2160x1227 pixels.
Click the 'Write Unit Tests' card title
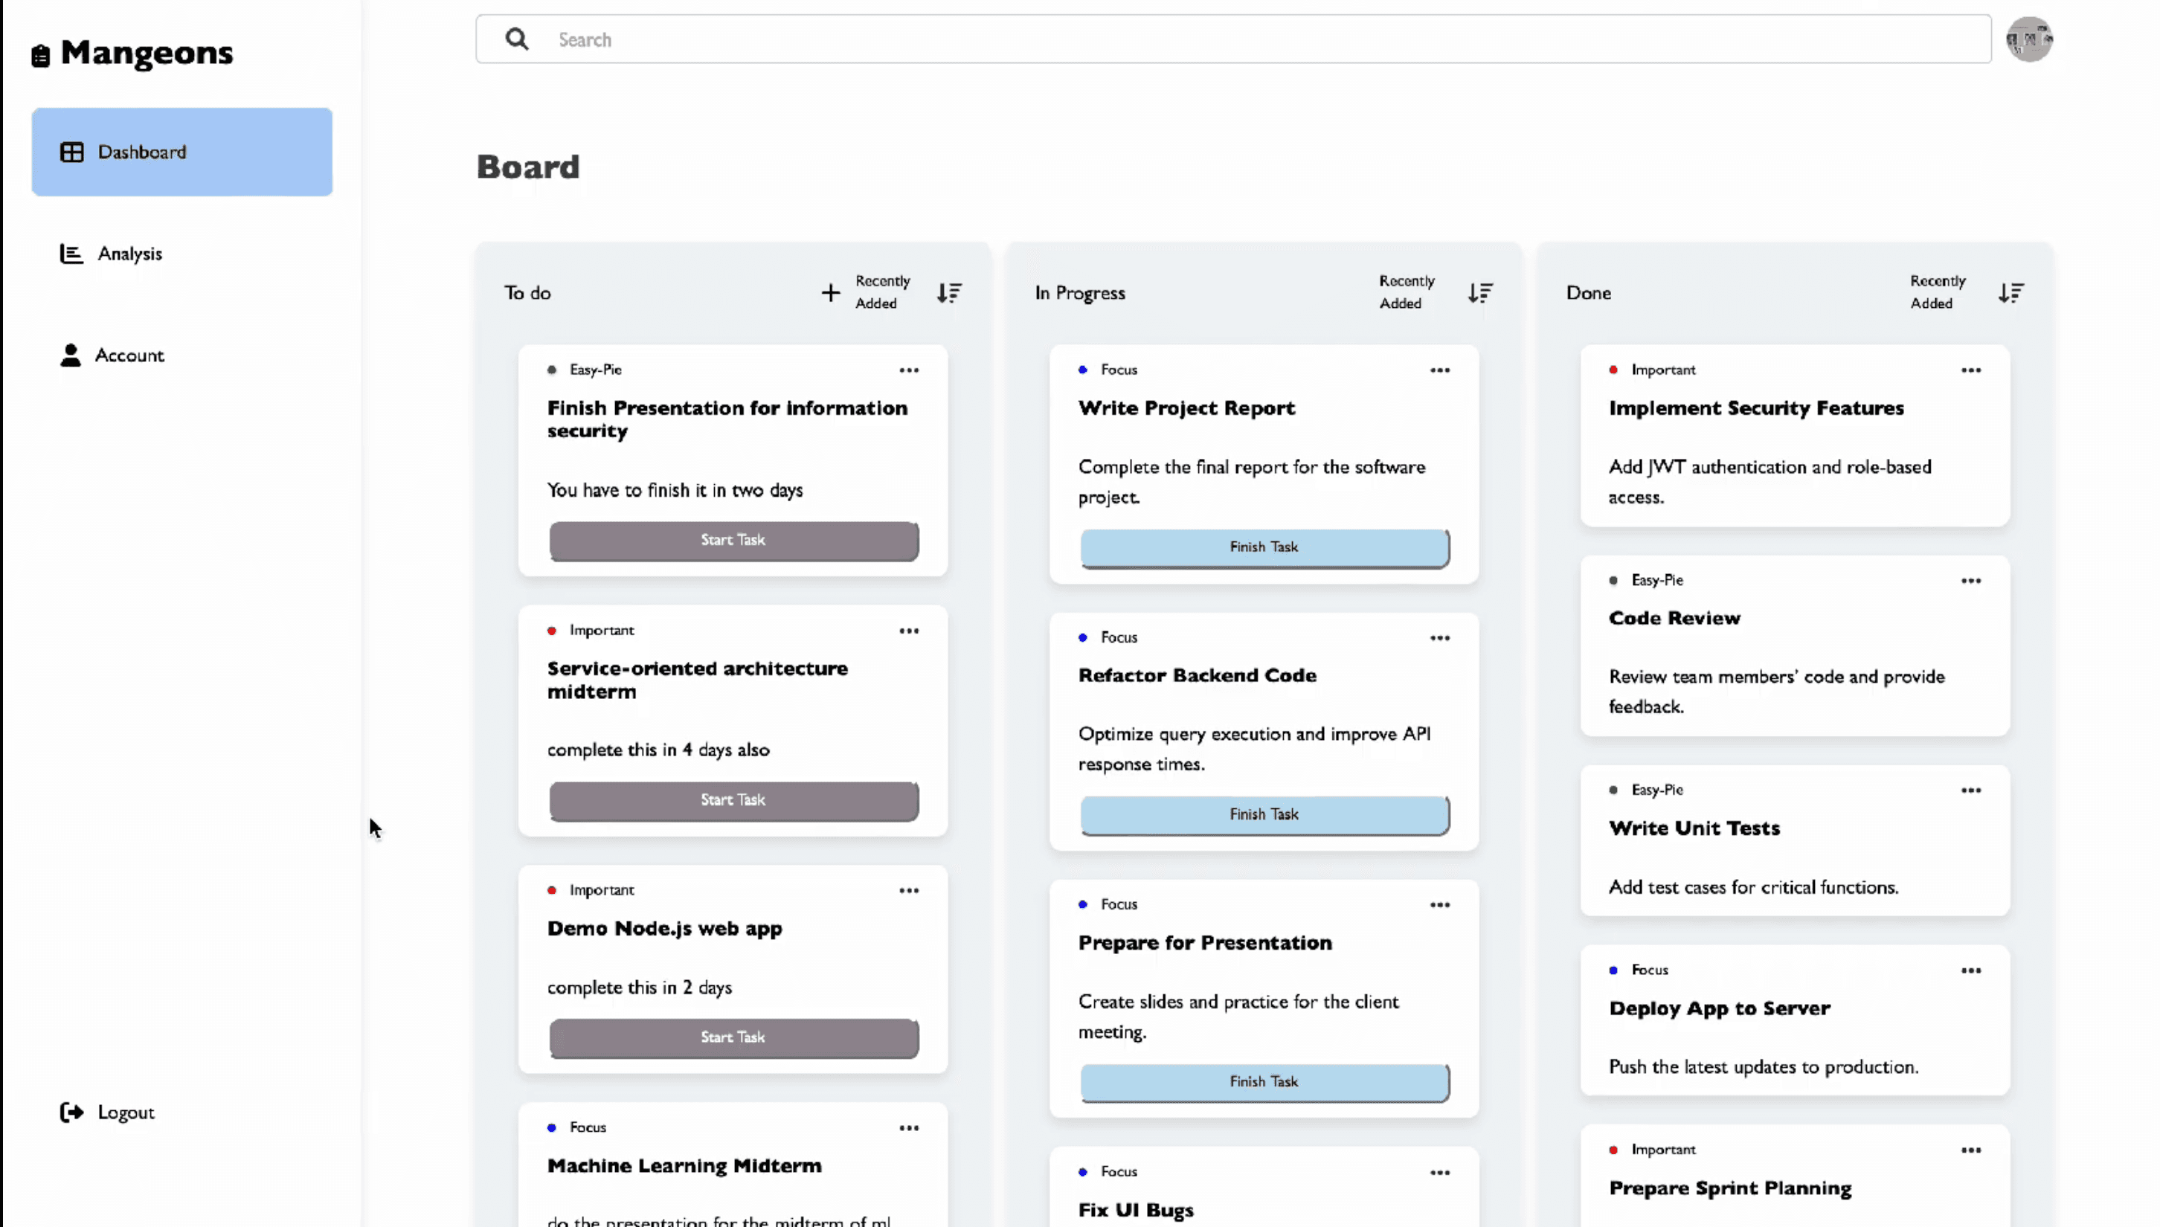click(x=1694, y=828)
